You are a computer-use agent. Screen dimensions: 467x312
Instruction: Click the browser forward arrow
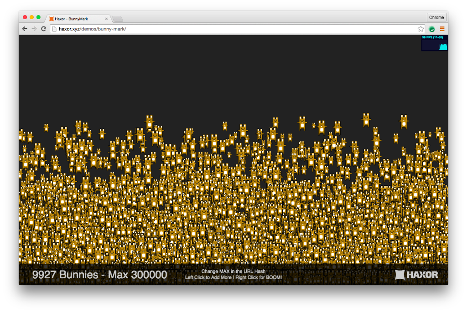pos(34,29)
